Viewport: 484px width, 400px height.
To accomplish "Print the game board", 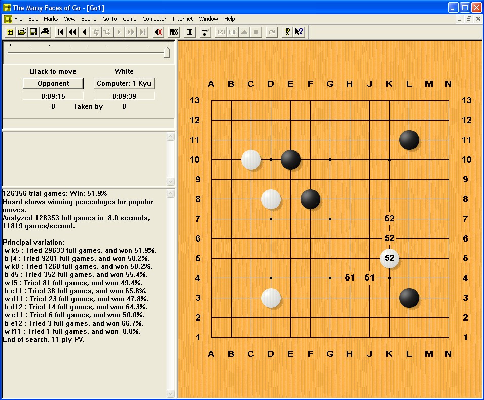I will click(45, 32).
